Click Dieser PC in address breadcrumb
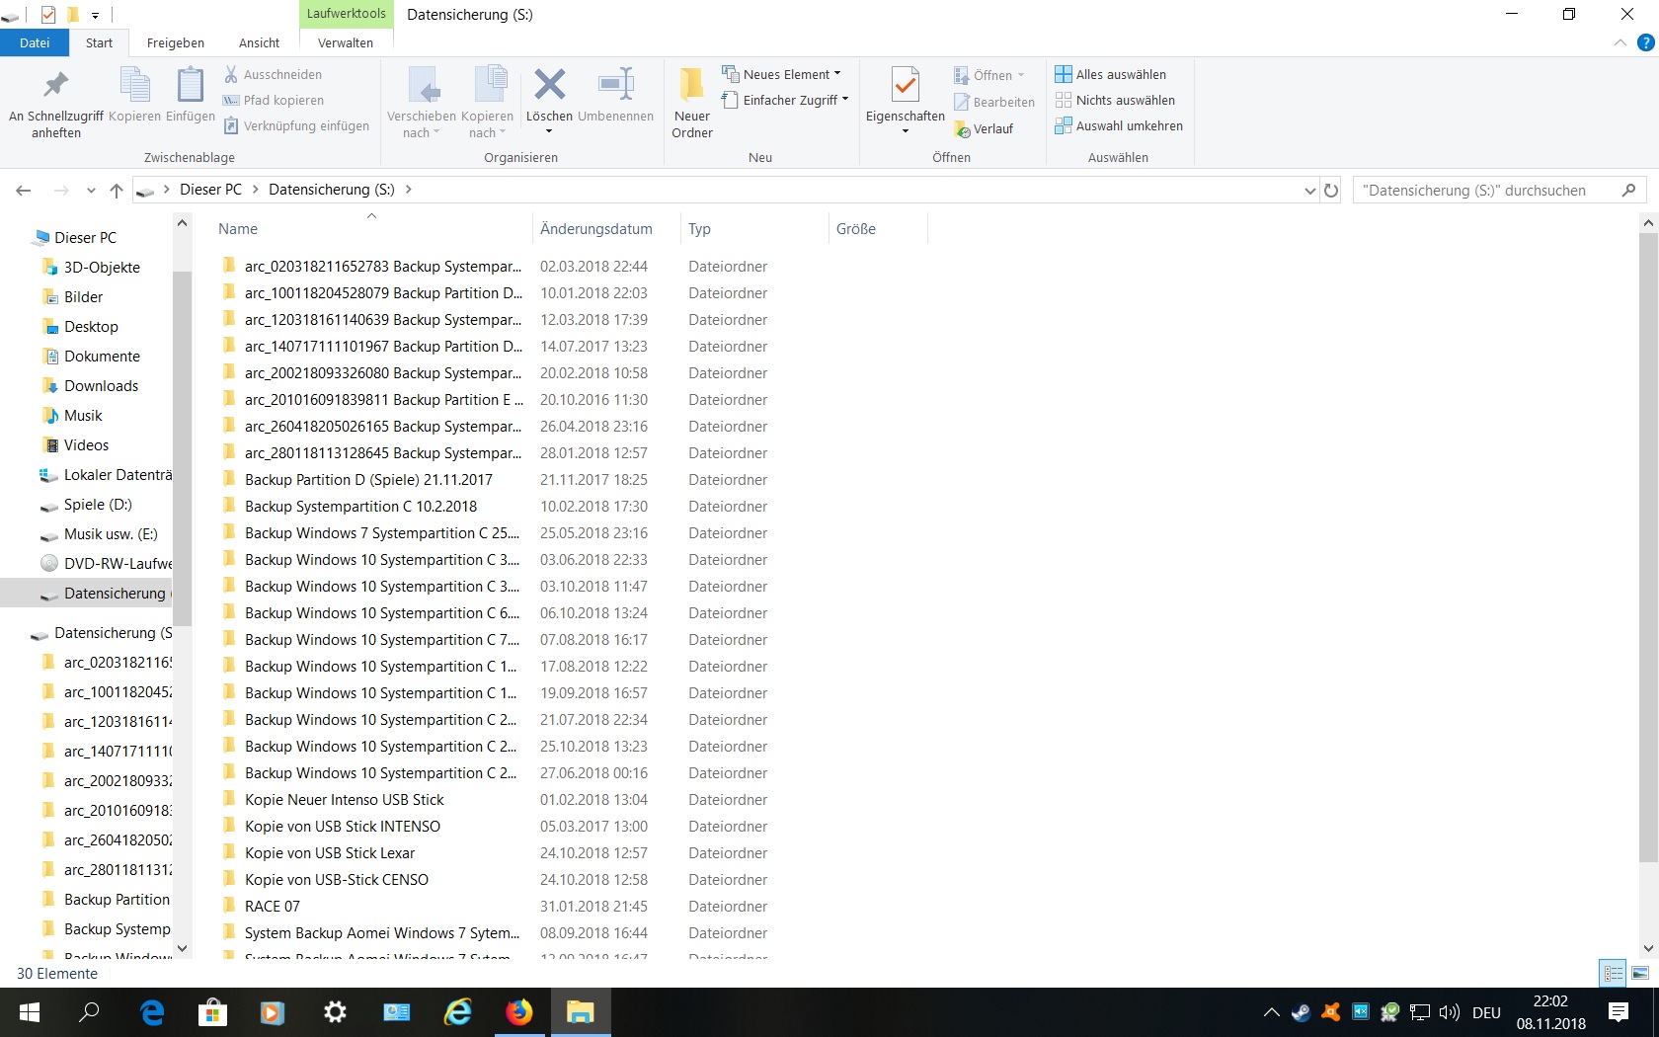The width and height of the screenshot is (1659, 1037). [210, 190]
